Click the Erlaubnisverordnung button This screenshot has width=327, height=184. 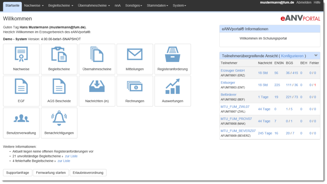click(x=88, y=173)
